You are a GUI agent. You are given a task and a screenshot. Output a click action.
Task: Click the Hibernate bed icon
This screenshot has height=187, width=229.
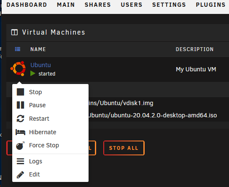[20, 132]
